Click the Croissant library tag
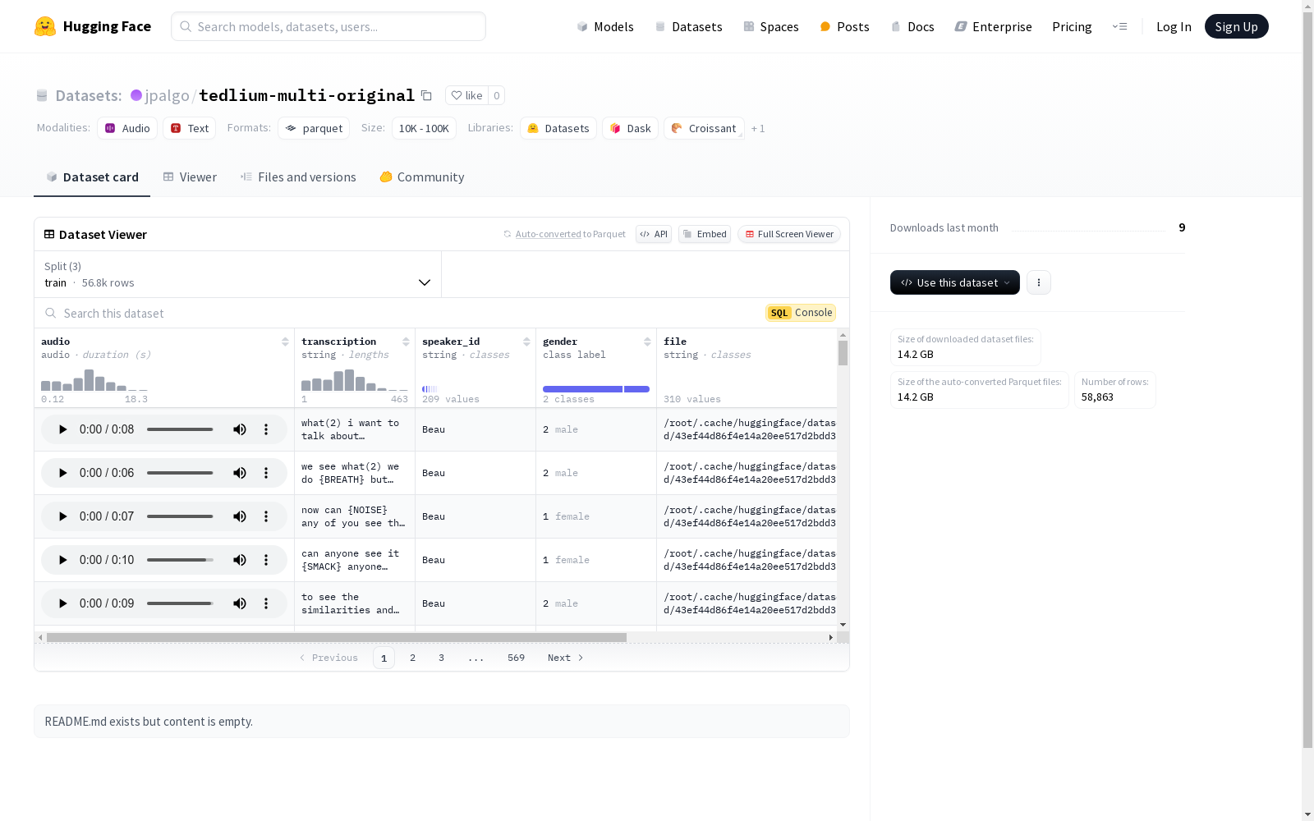Screen dimensions: 1314x821 pos(704,128)
